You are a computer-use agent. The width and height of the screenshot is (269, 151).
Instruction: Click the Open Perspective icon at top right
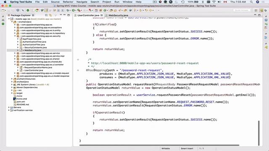[x=256, y=10]
